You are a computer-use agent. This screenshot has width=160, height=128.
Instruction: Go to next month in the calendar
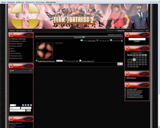[x=143, y=53]
